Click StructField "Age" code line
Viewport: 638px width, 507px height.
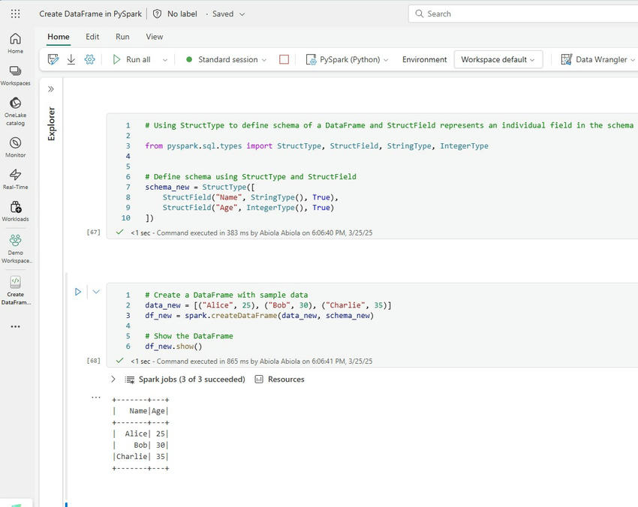248,208
